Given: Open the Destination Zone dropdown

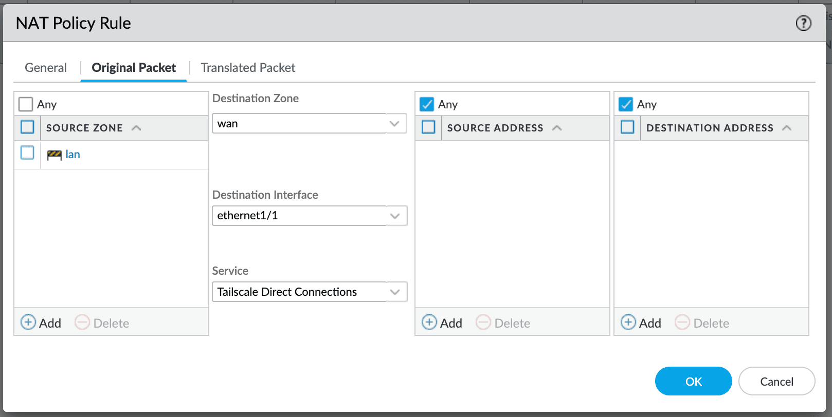Looking at the screenshot, I should pos(394,124).
